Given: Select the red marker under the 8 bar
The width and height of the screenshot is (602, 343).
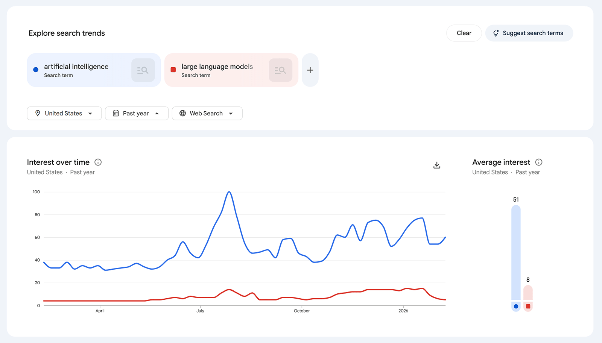Looking at the screenshot, I should coord(528,306).
